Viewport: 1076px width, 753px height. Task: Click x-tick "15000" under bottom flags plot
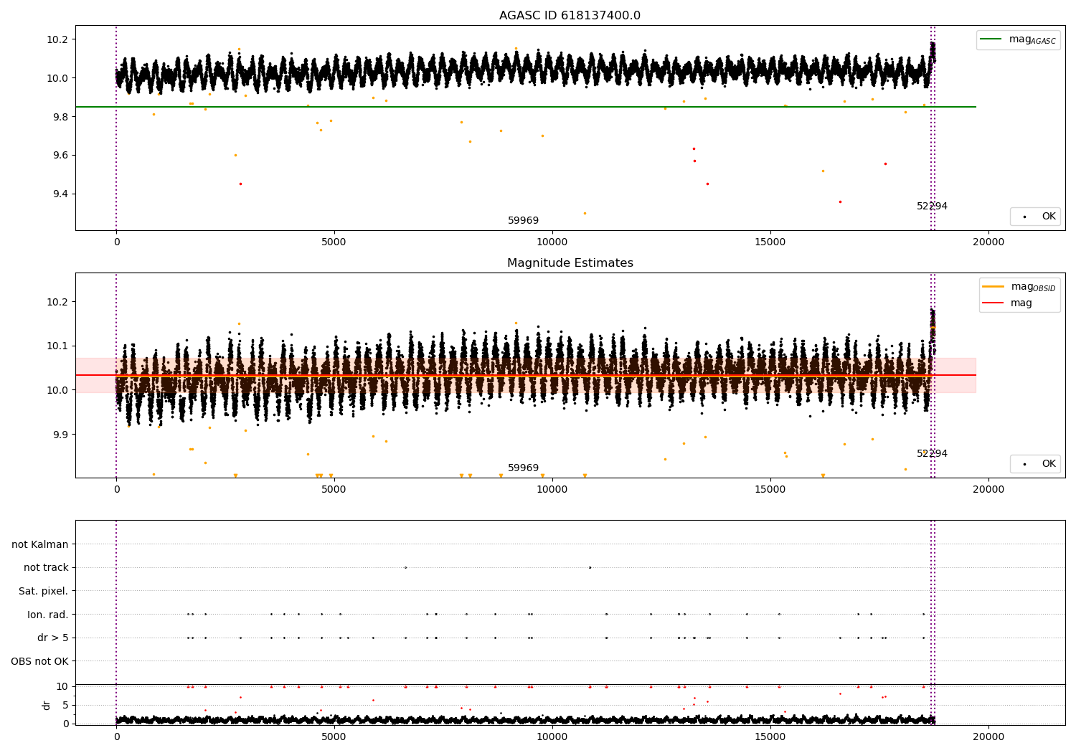click(770, 737)
